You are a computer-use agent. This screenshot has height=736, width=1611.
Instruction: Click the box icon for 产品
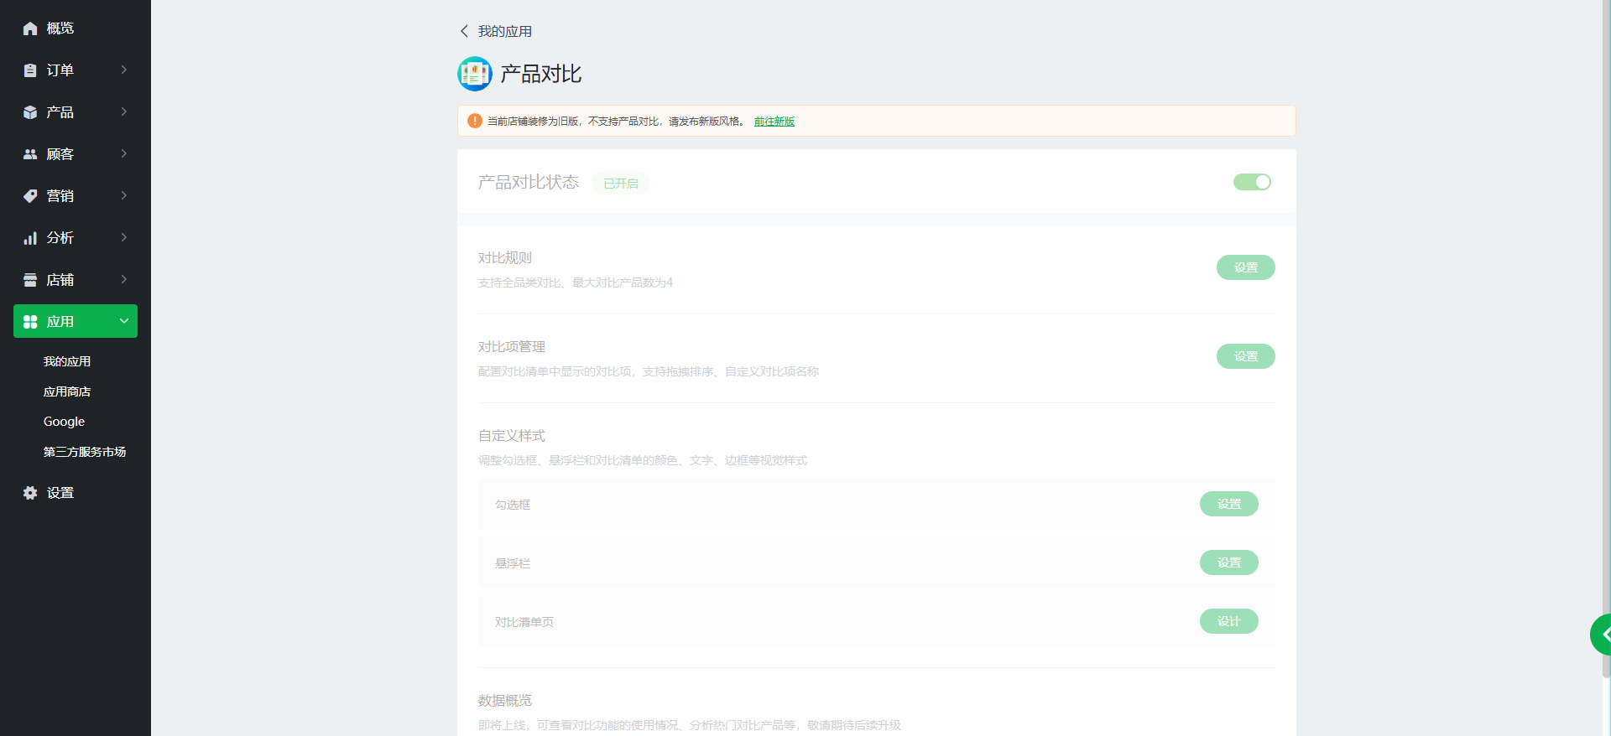pos(30,112)
